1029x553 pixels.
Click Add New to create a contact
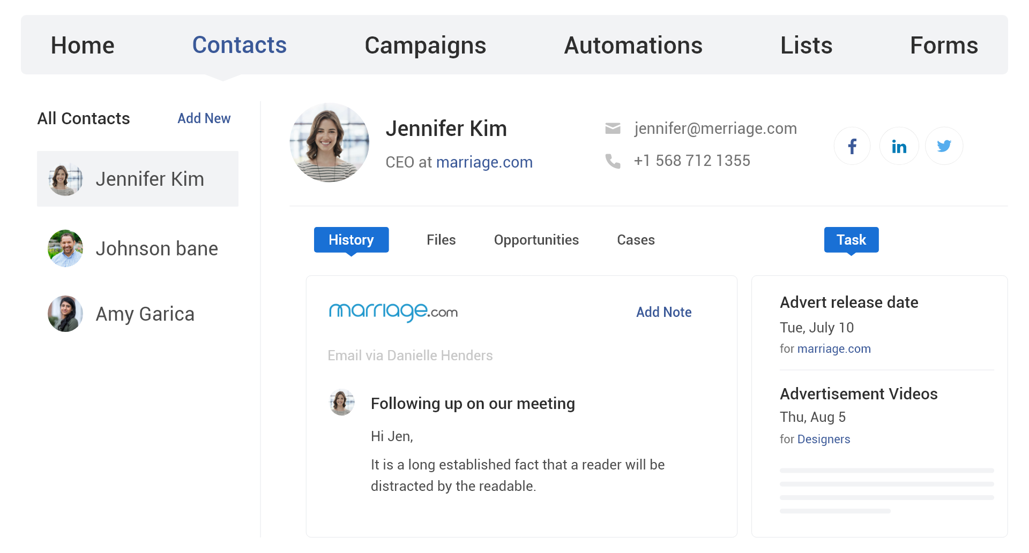(x=204, y=118)
